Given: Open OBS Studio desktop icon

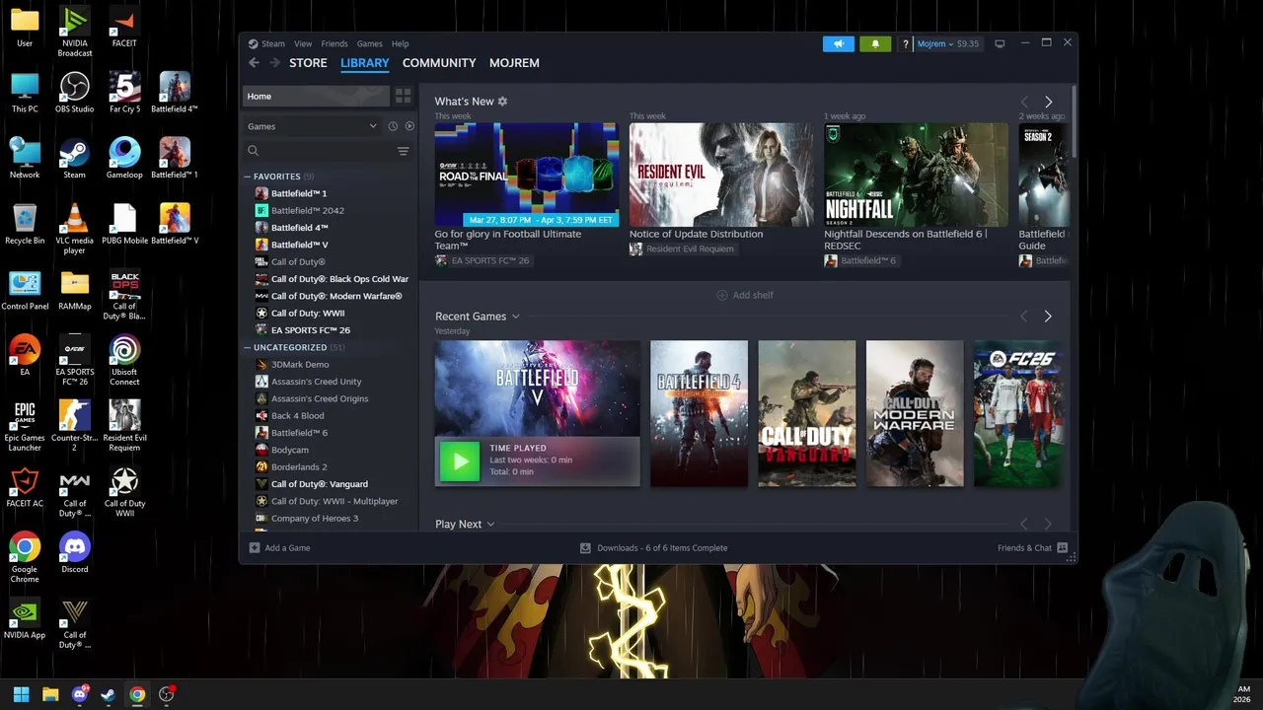Looking at the screenshot, I should pos(74,93).
